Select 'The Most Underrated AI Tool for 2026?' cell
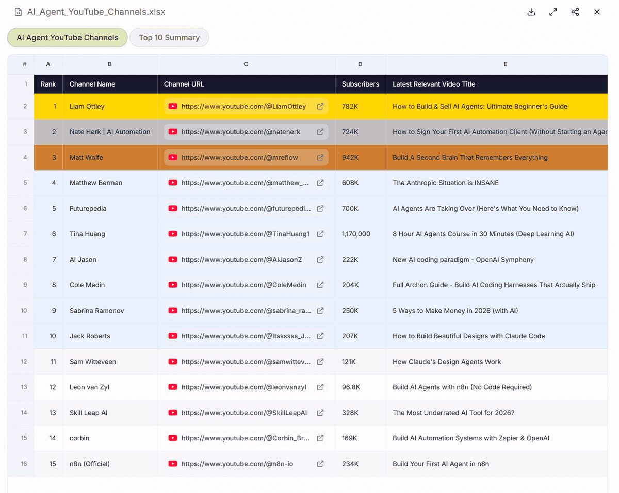The width and height of the screenshot is (619, 493). tap(497, 412)
